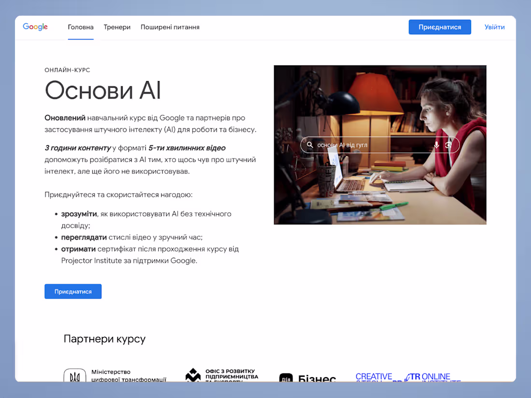Open the Поширені питання page

point(170,27)
